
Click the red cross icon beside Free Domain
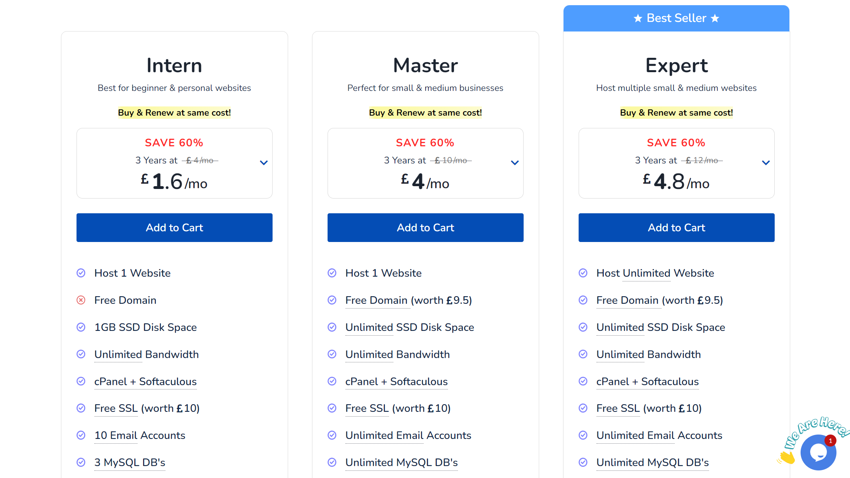tap(81, 300)
